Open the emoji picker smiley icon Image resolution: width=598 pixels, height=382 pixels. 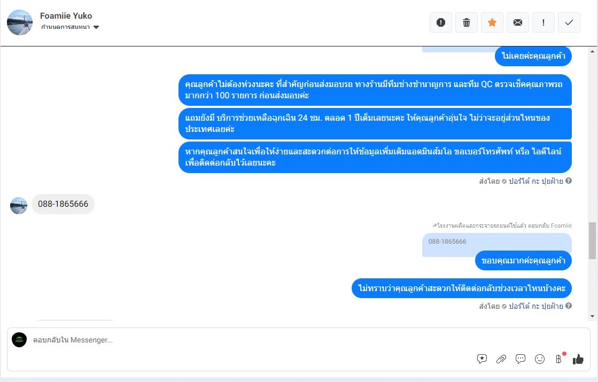(x=540, y=358)
